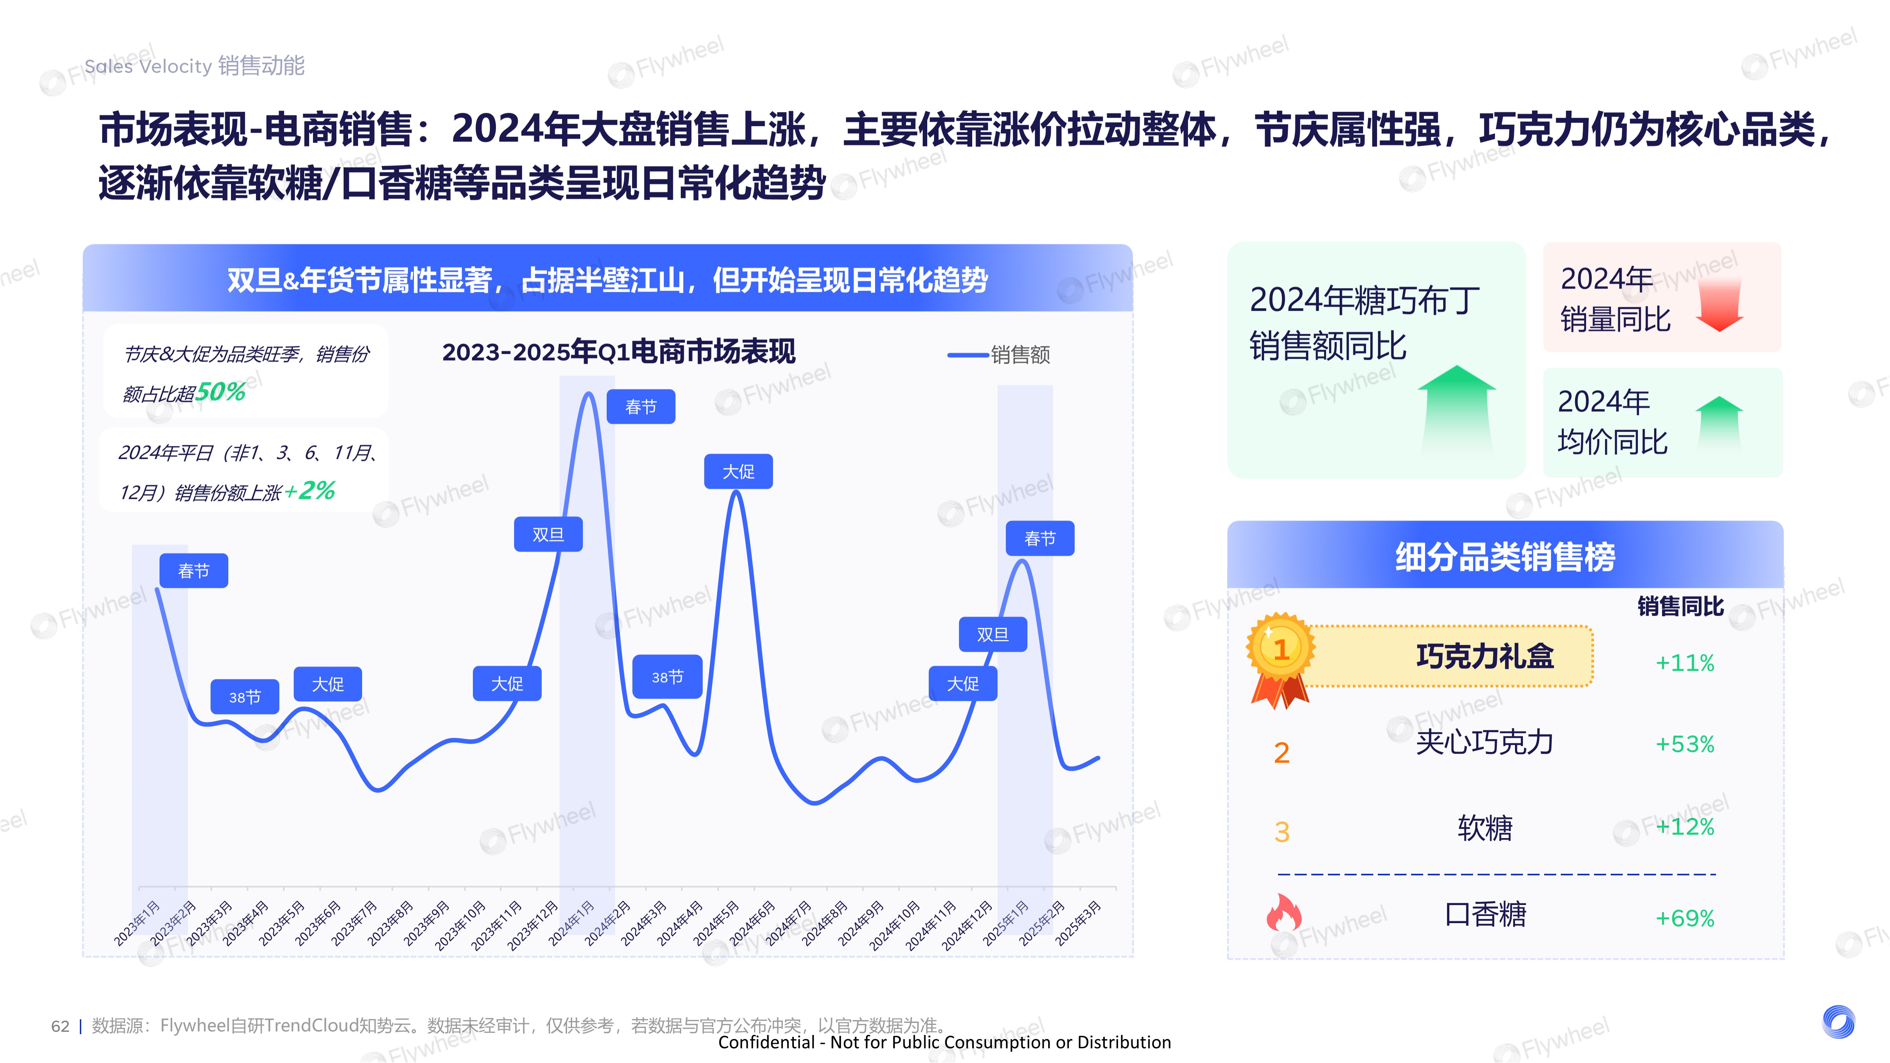Click the 2024年销量同比 pink card
This screenshot has height=1063, width=1890.
coord(1662,297)
